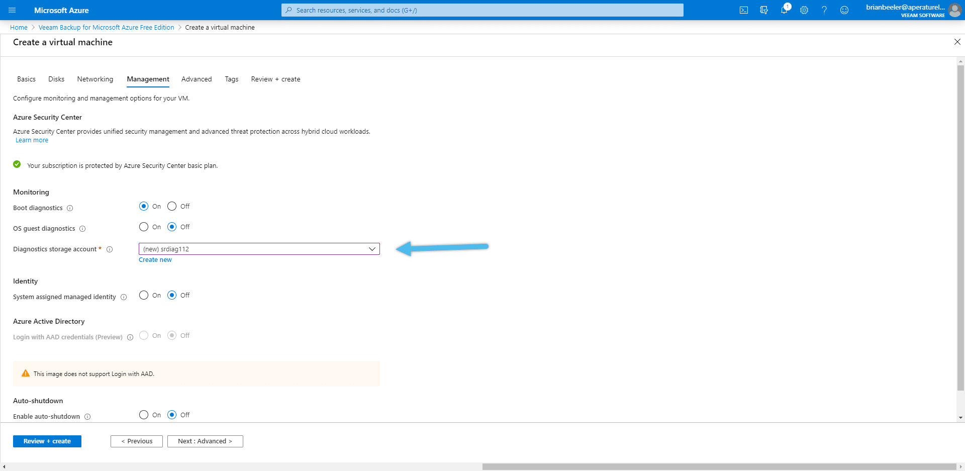Click Next : Advanced button
The width and height of the screenshot is (965, 471).
pos(205,441)
